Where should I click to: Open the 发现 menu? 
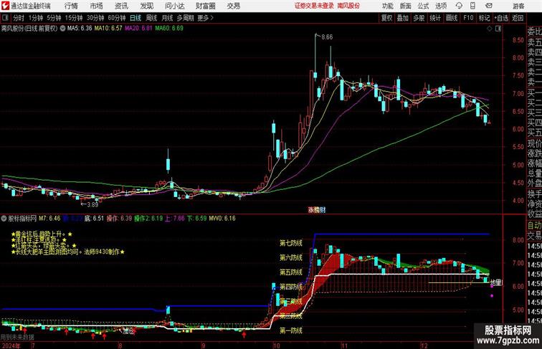point(146,6)
